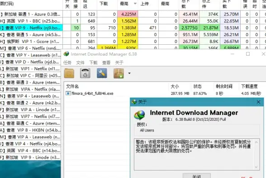Open the 任务 menu

(67, 63)
